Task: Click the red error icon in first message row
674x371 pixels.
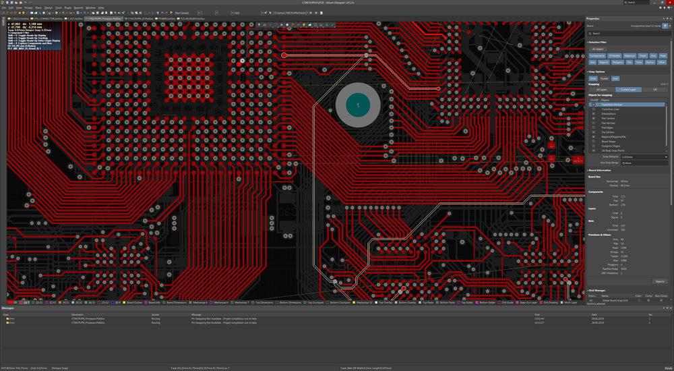Action: pos(7,318)
